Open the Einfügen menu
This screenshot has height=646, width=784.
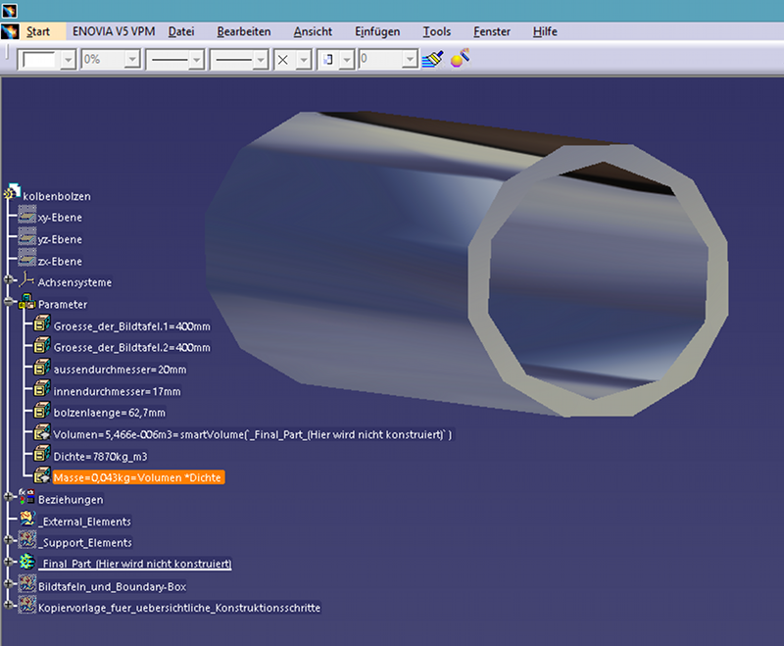(x=376, y=31)
